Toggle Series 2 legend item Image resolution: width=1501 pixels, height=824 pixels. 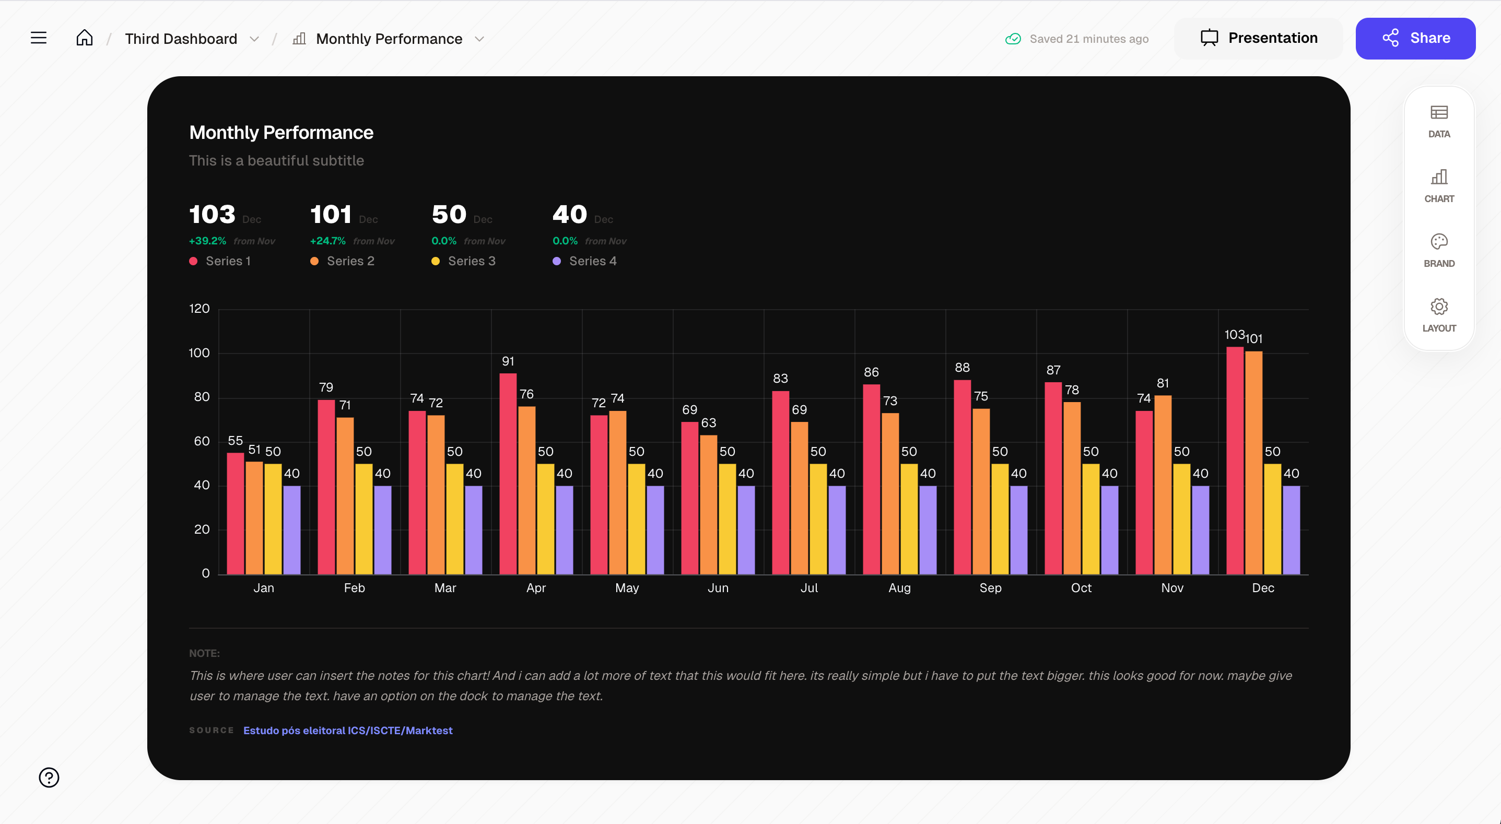[349, 261]
